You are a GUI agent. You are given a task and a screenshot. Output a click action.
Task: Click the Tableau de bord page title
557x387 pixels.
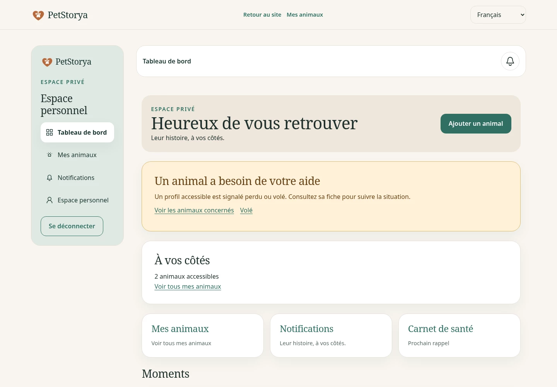coord(167,61)
